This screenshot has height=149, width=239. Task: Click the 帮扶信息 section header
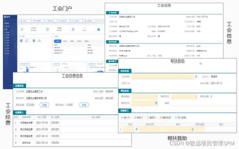click(x=125, y=91)
